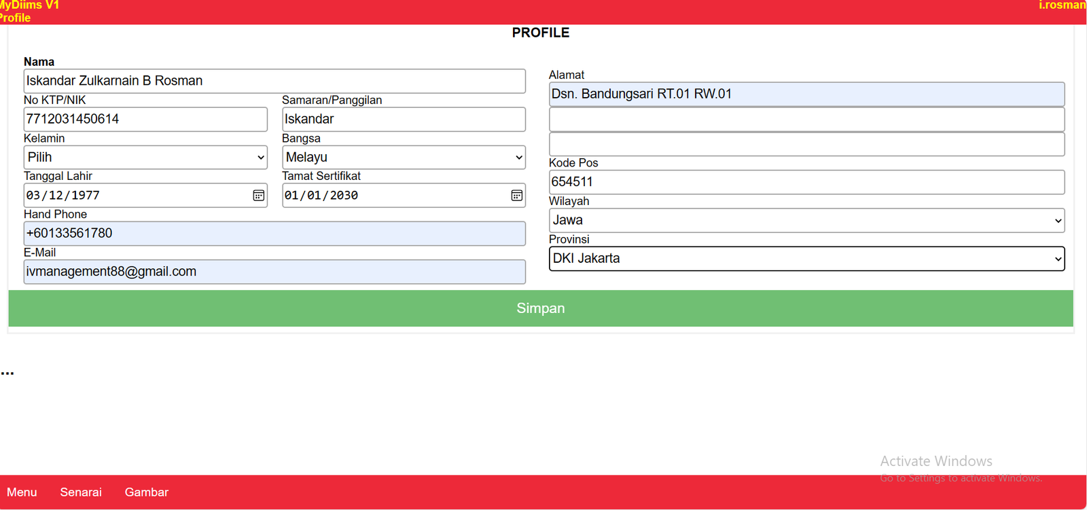Click the i.rosman username link
This screenshot has height=510, width=1087.
[x=1062, y=5]
